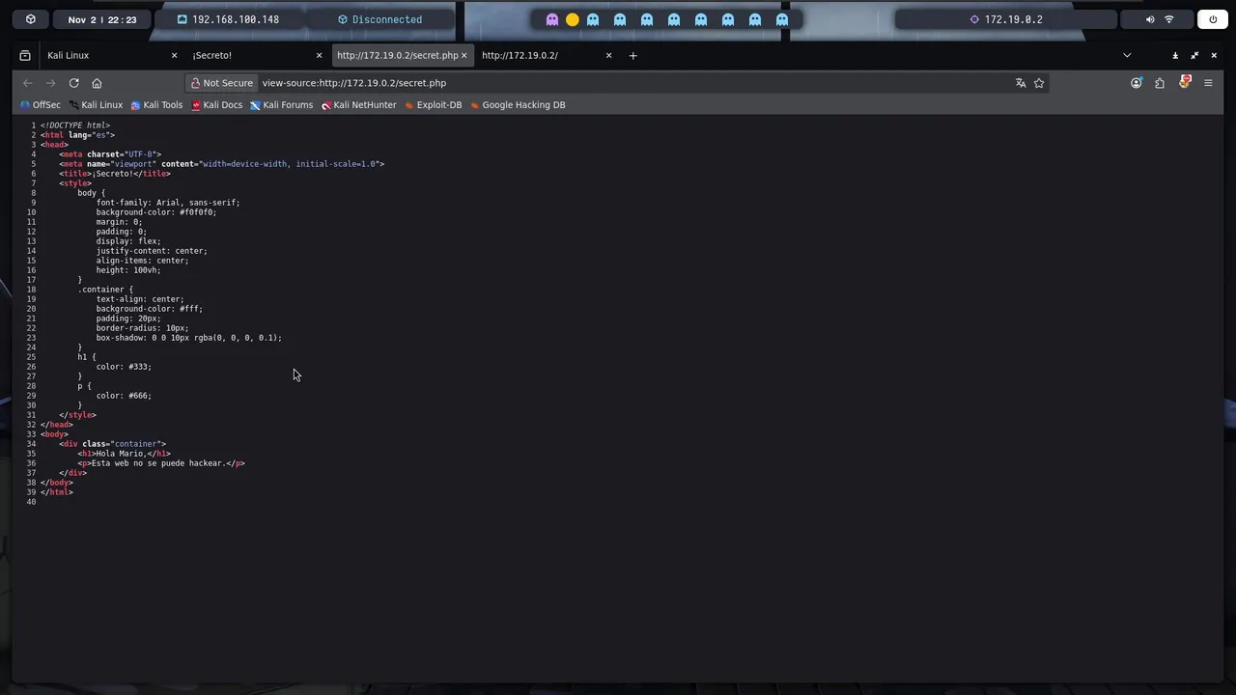1236x695 pixels.
Task: Click the 'background-color: #f0f0f0;' line
Action: (x=156, y=212)
